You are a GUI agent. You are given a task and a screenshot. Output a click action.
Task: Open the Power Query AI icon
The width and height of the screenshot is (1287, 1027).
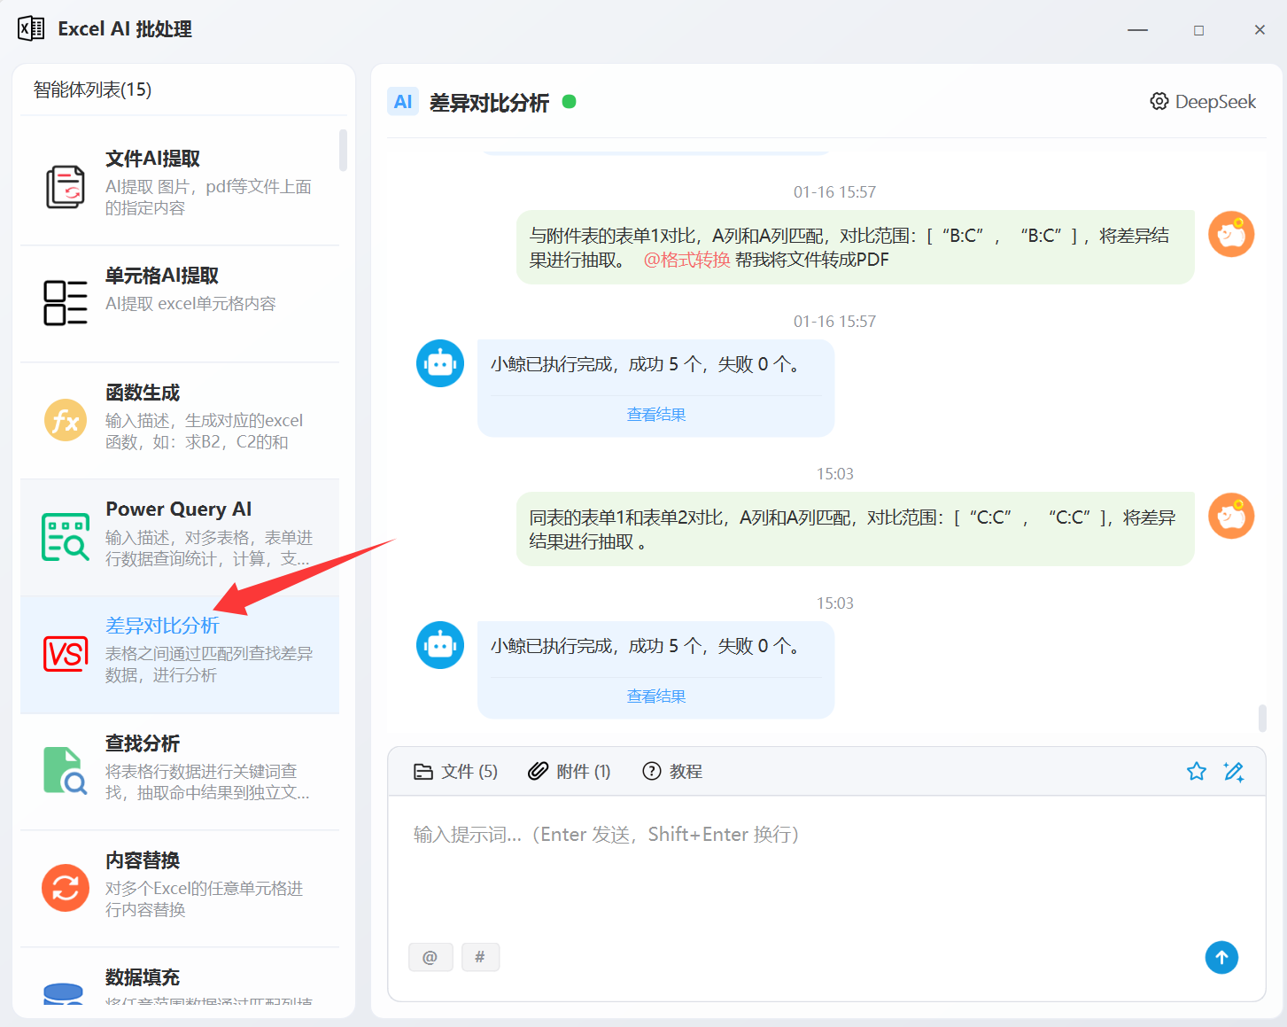tap(66, 537)
